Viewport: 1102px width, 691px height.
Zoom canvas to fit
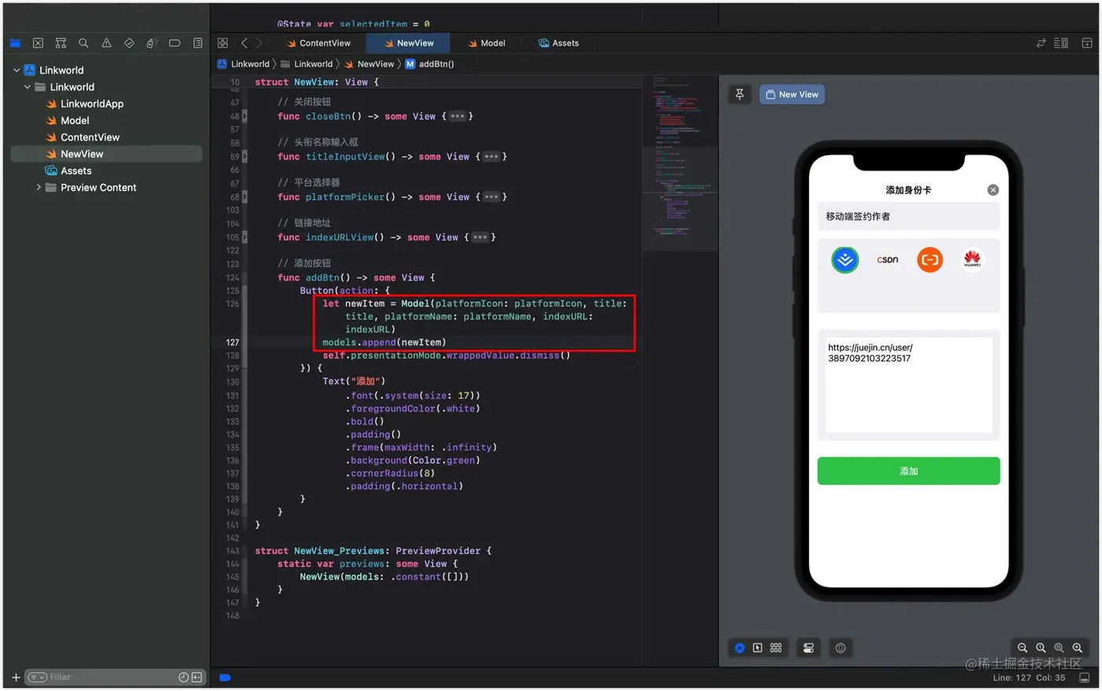[x=1059, y=648]
